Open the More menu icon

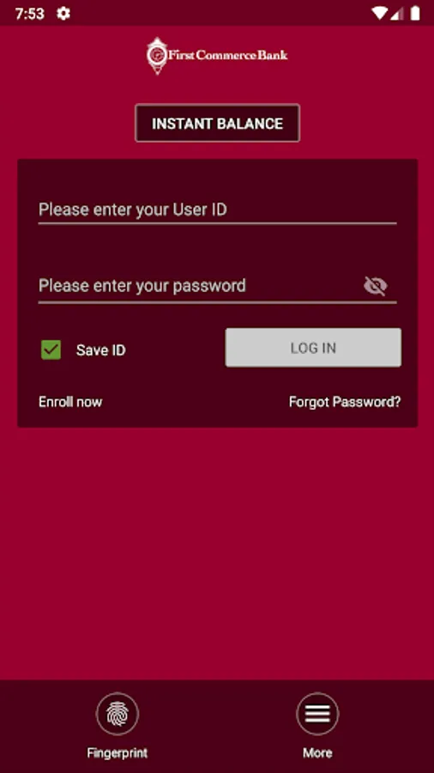pyautogui.click(x=317, y=714)
